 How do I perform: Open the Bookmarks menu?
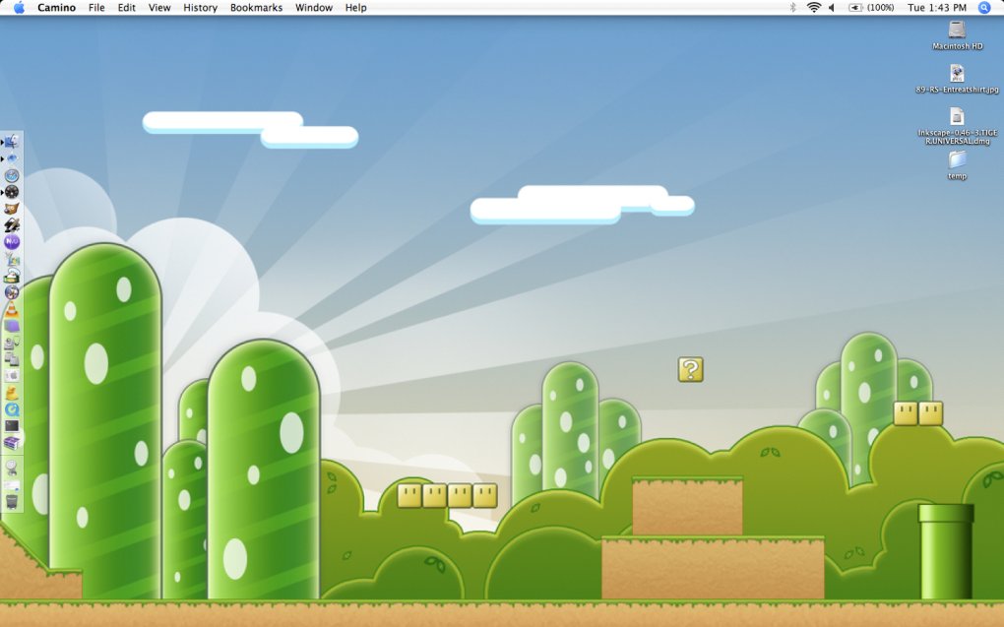point(256,8)
